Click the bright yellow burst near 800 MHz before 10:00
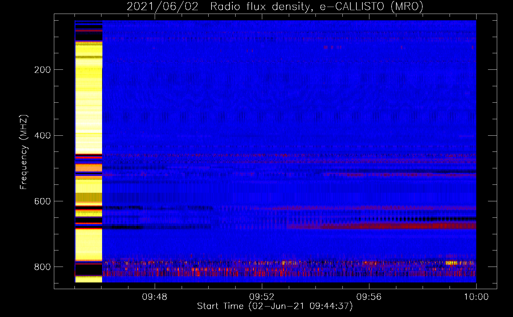 (x=451, y=263)
